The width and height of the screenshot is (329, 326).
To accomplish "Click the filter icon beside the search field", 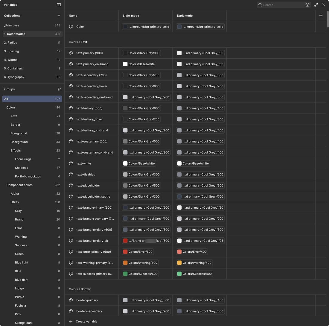I will (307, 5).
